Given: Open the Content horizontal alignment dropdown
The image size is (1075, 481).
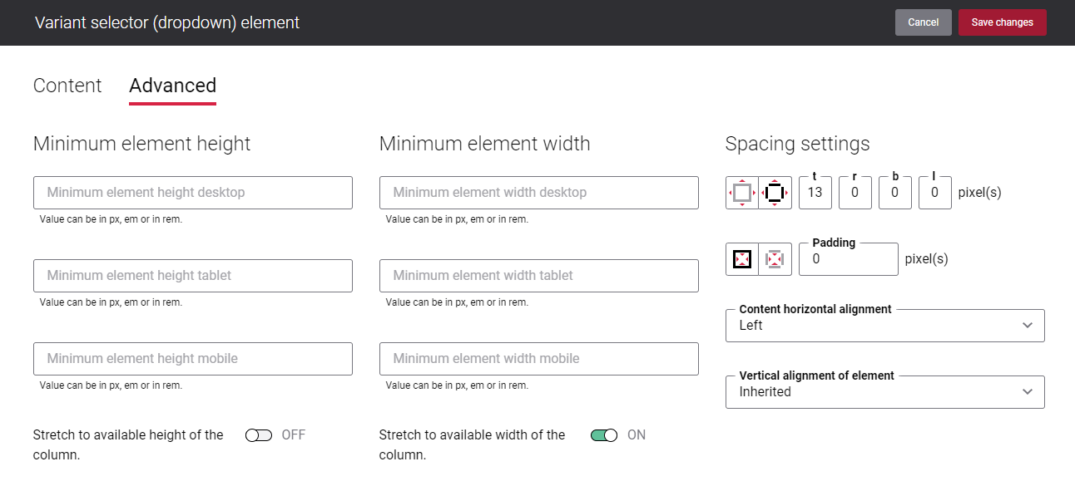Looking at the screenshot, I should tap(884, 325).
